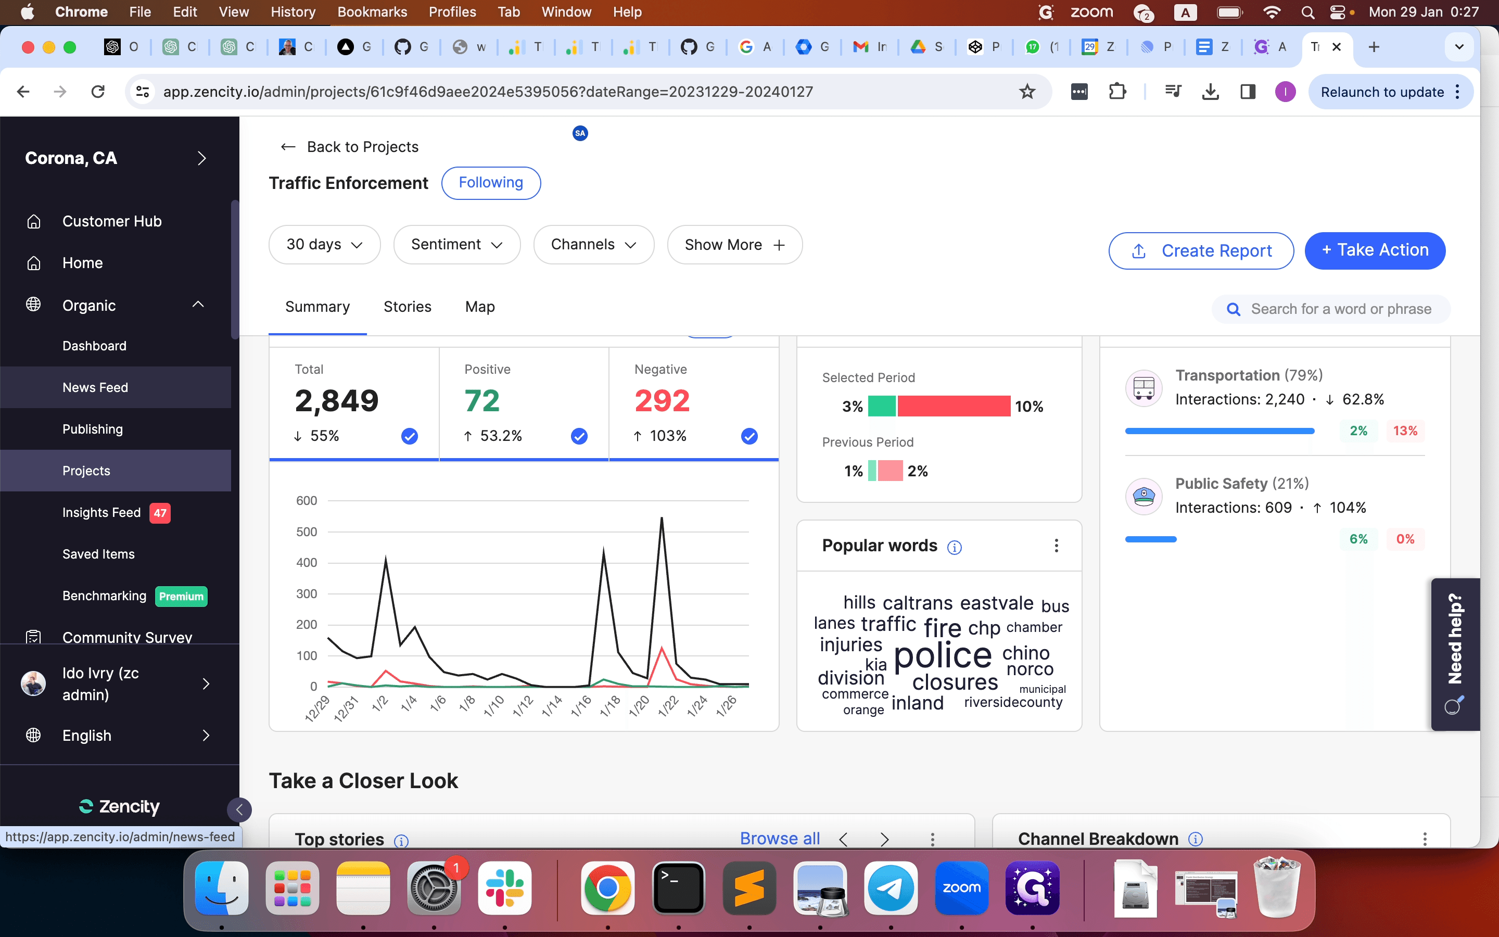Image resolution: width=1499 pixels, height=937 pixels.
Task: Open the 30 days date dropdown
Action: pyautogui.click(x=324, y=245)
